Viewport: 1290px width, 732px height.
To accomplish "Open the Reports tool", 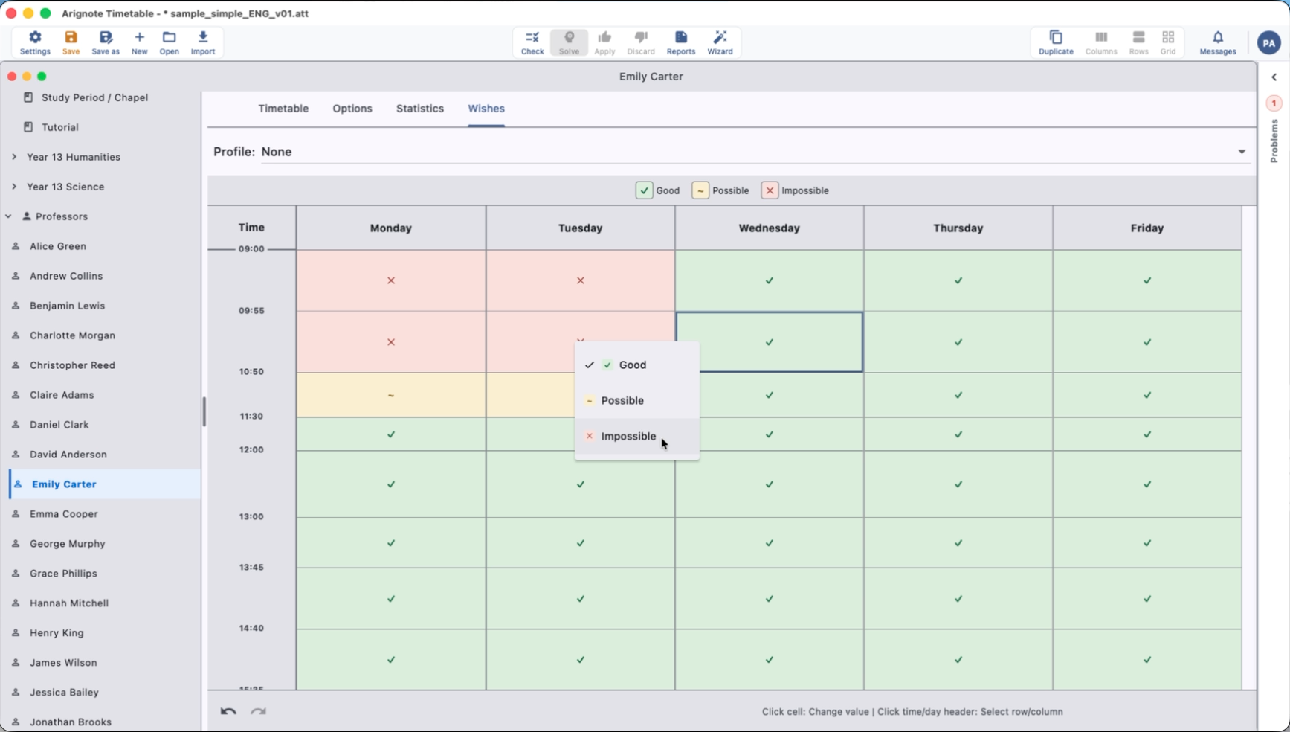I will click(x=681, y=43).
